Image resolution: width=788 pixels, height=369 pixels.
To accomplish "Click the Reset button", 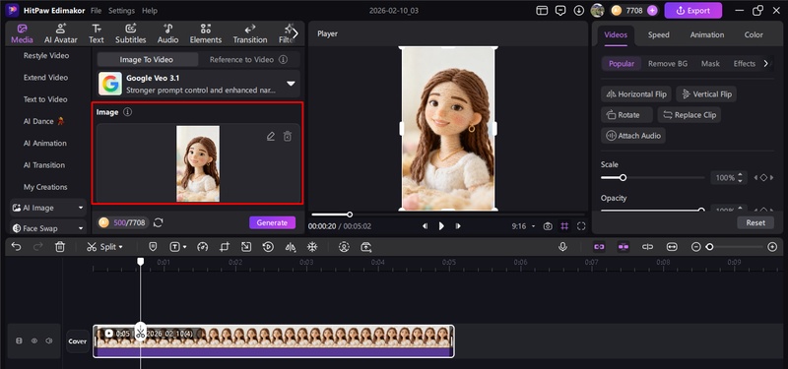I will coord(755,222).
